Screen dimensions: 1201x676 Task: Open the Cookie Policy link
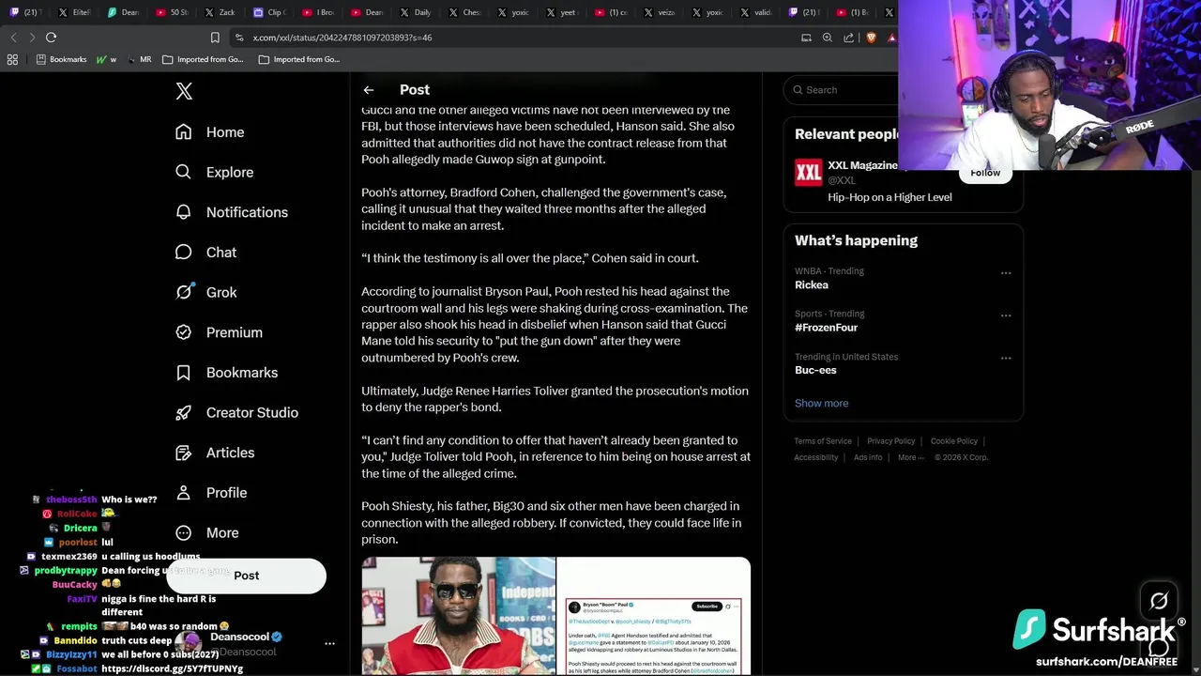pos(953,441)
